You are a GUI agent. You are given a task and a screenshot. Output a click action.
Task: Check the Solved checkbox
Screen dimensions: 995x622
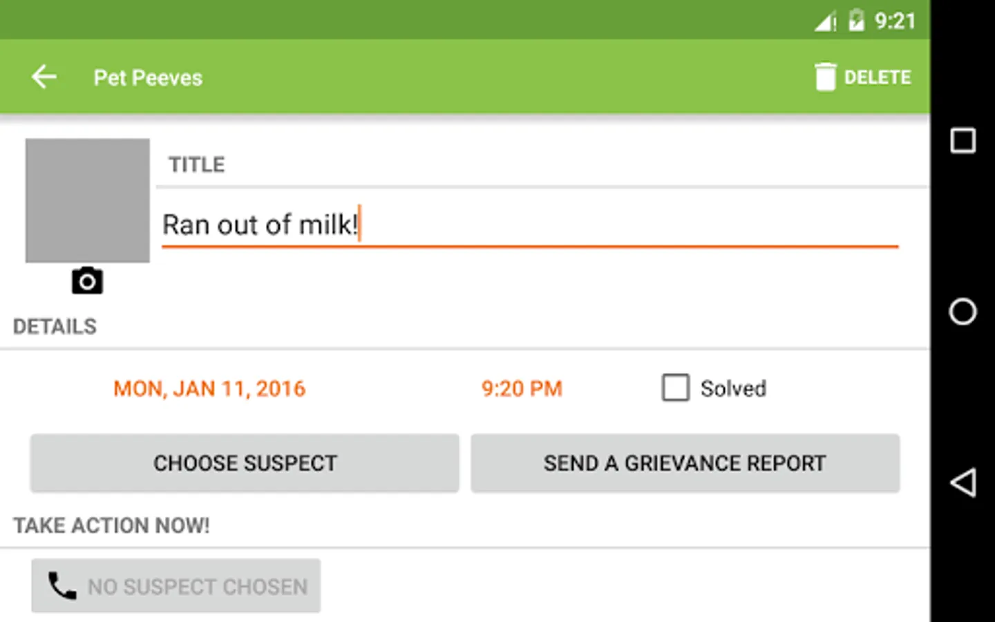[675, 388]
